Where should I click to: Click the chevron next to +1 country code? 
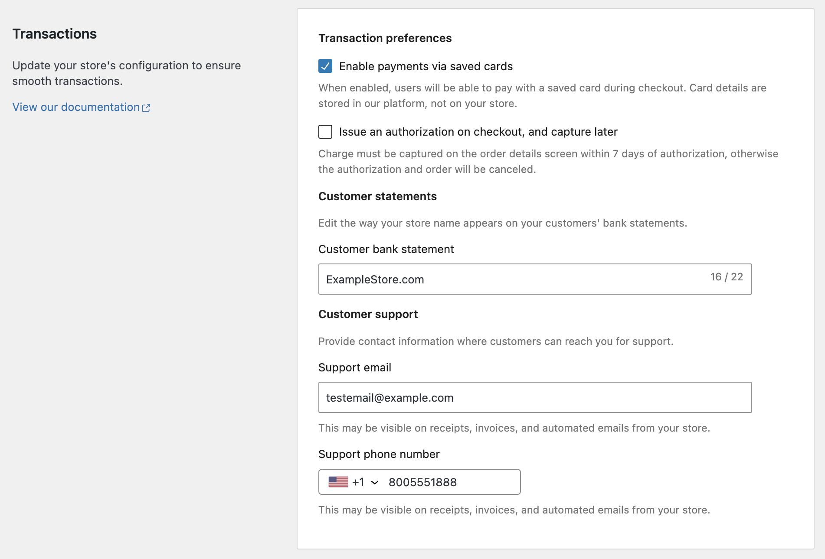tap(374, 481)
